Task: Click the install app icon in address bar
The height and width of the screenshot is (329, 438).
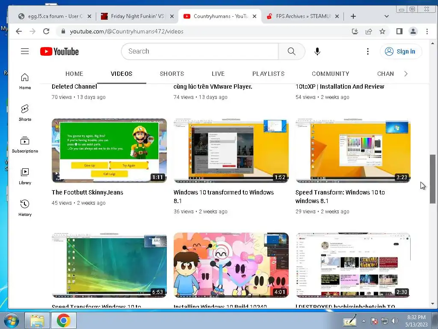Action: 355,31
